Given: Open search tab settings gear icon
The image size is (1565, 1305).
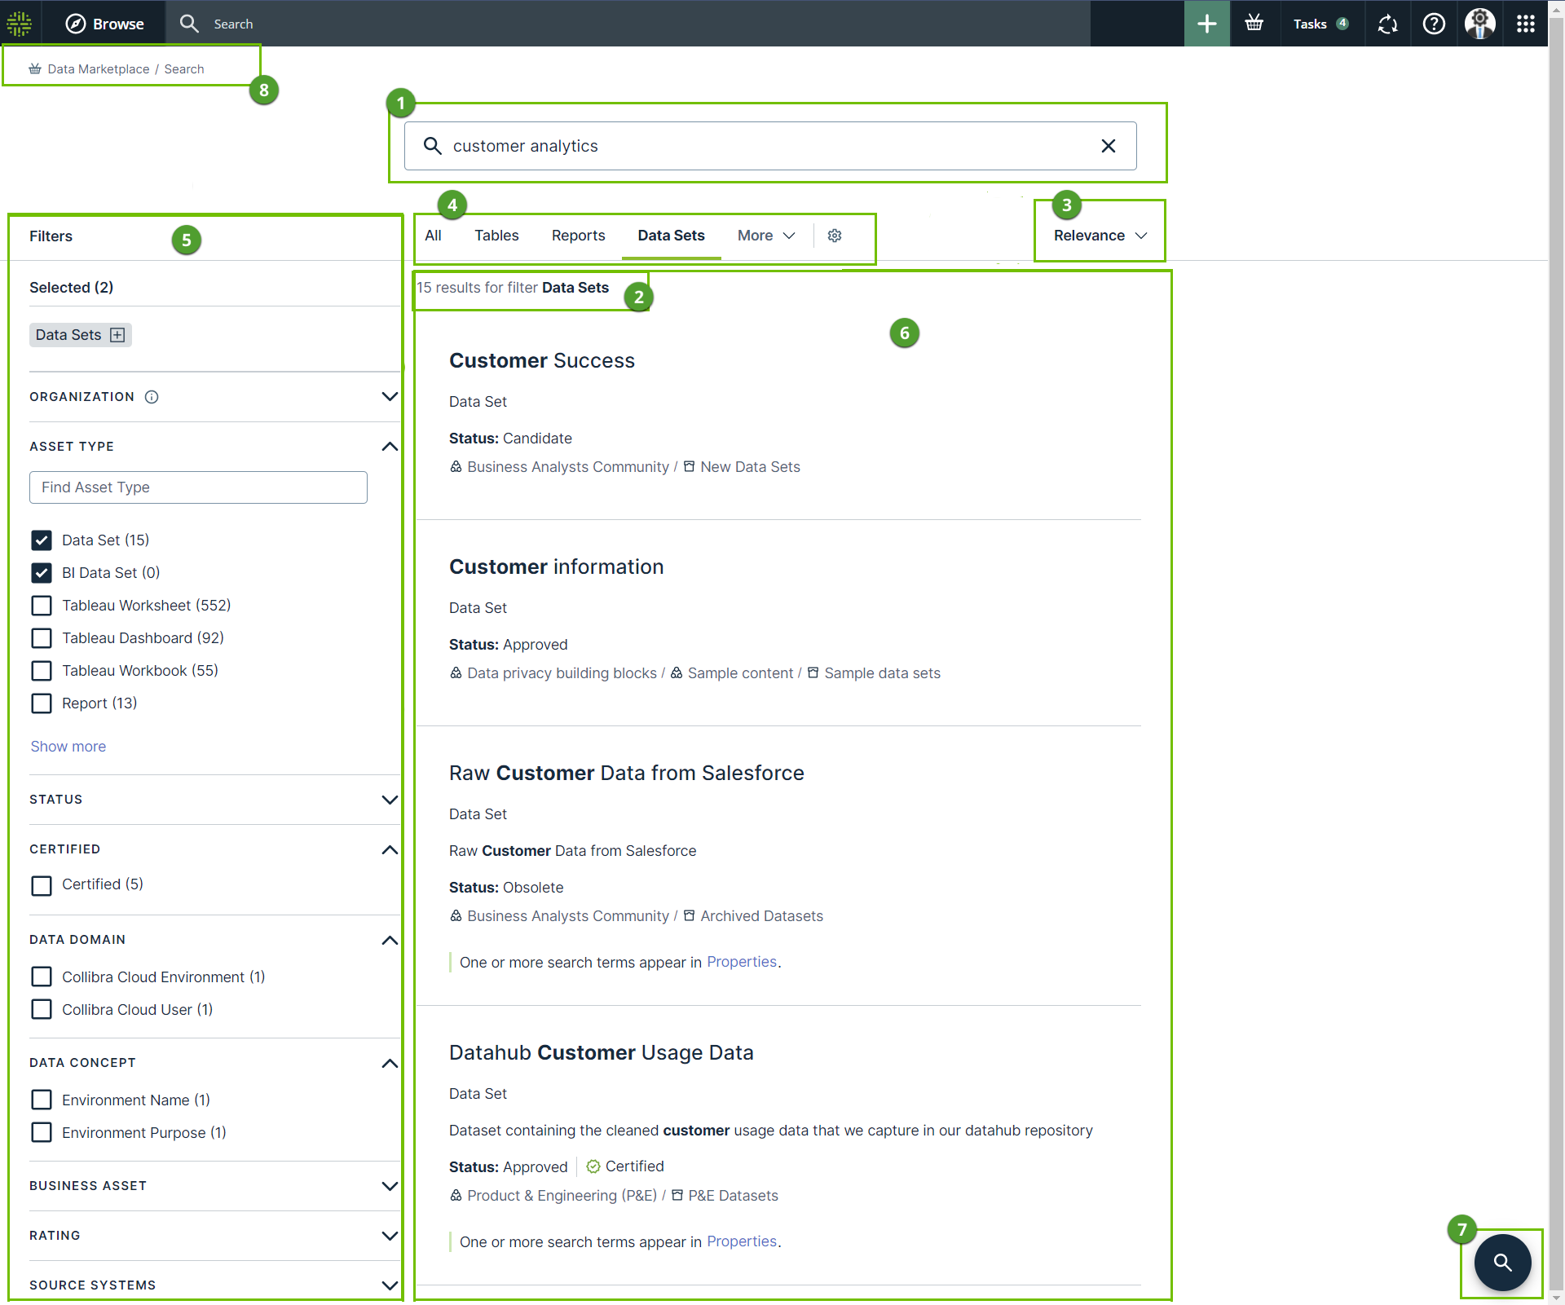Looking at the screenshot, I should click(x=835, y=236).
